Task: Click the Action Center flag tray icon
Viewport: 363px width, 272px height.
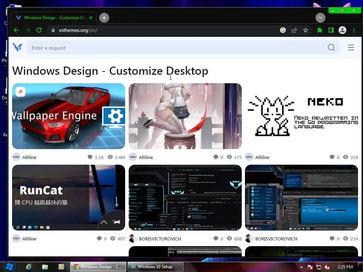Action: coord(310,267)
